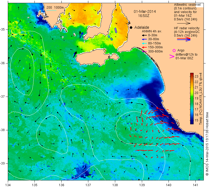209x188 pixels.
Task: Click the Altimetric sealevel heading text
Action: pos(187,5)
